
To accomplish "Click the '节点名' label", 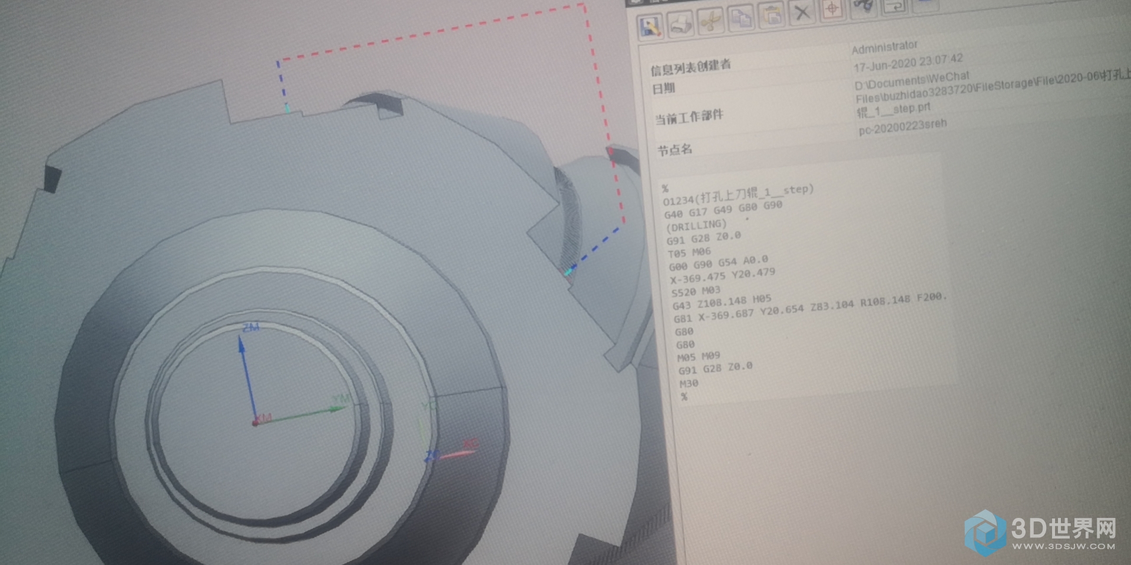I will point(675,149).
